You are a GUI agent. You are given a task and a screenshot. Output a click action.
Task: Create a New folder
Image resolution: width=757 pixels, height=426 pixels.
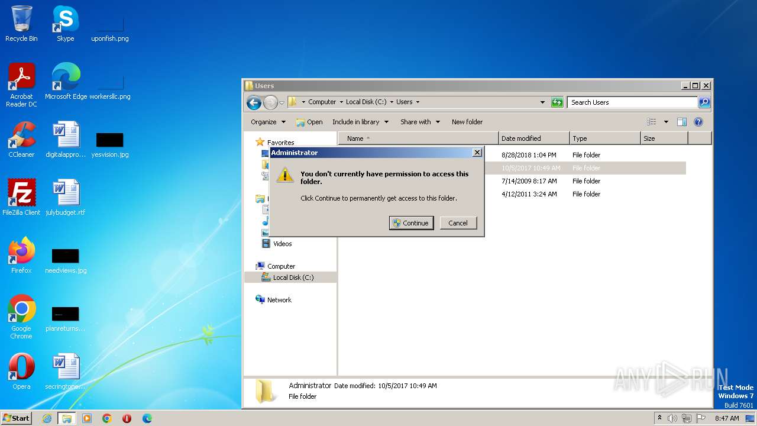point(467,122)
